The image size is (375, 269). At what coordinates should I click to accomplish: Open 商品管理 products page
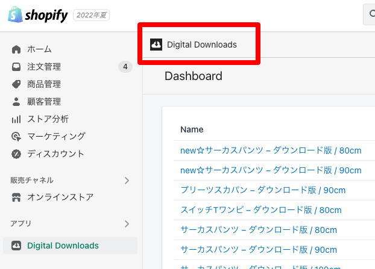point(44,84)
